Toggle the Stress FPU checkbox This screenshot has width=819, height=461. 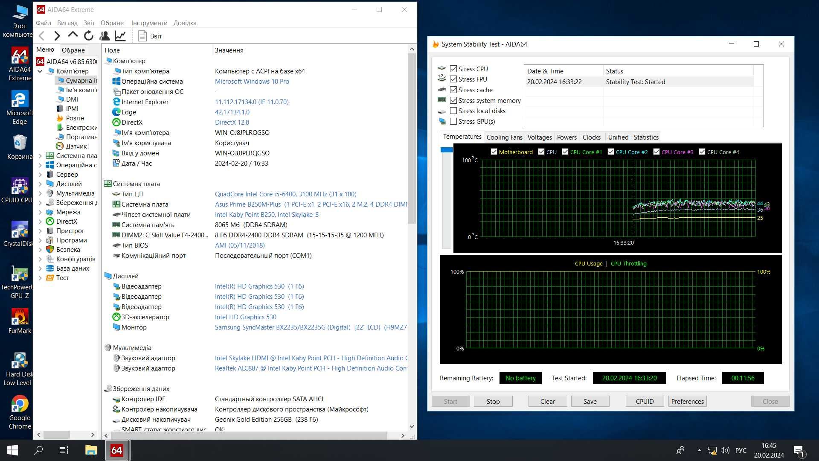click(453, 79)
